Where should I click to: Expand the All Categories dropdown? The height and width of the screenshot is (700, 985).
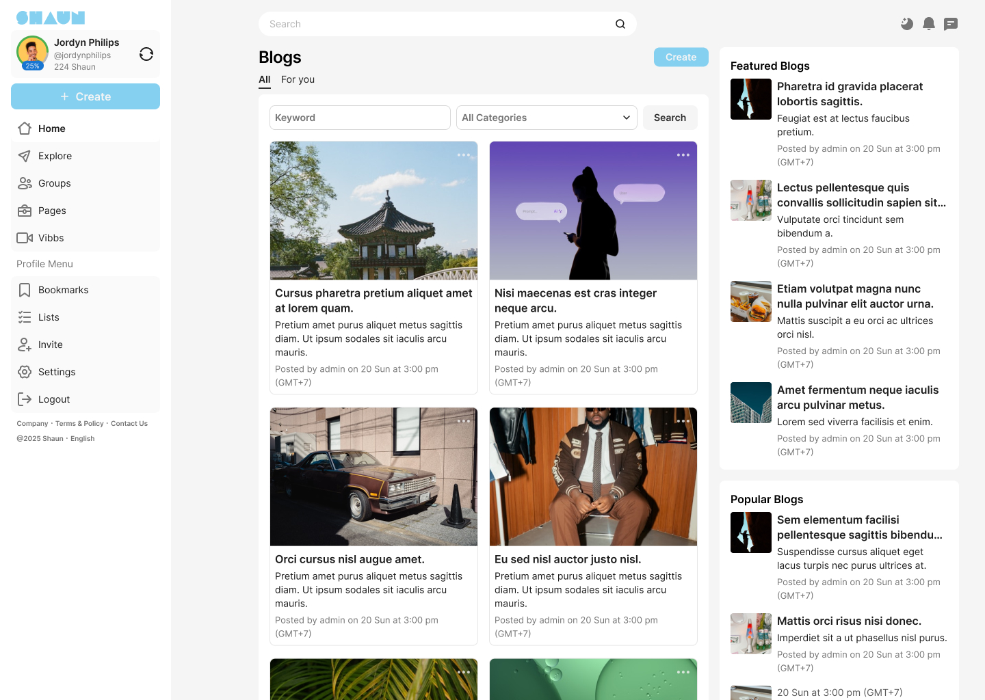click(546, 118)
